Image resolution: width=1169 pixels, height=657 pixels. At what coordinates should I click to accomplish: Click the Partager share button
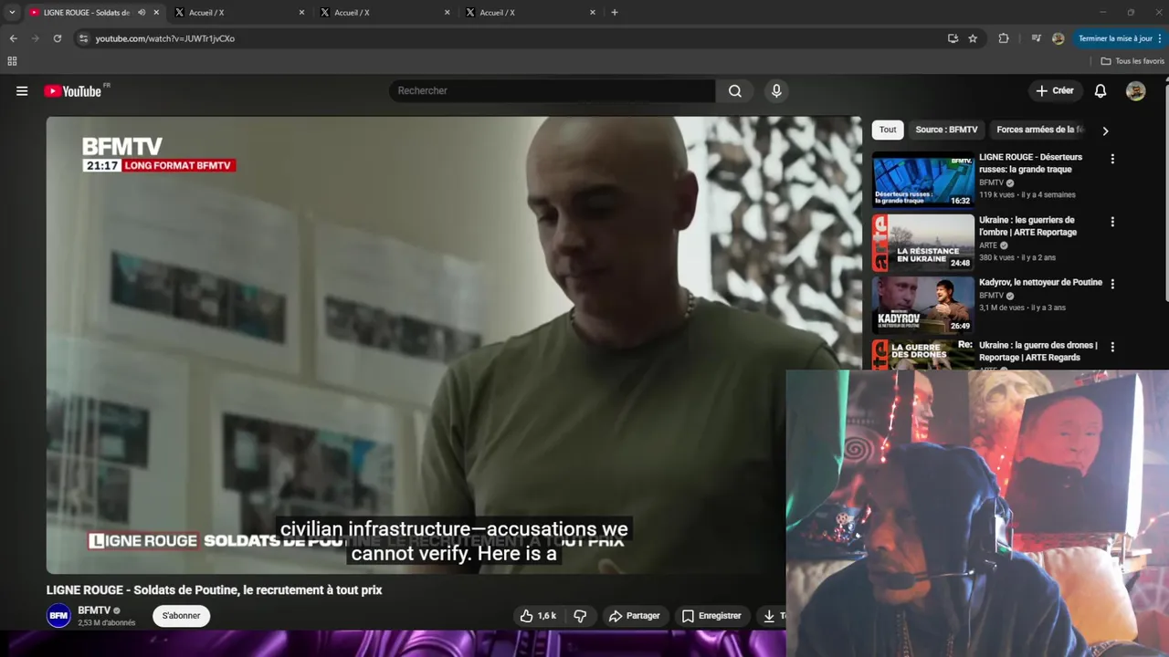pyautogui.click(x=634, y=616)
